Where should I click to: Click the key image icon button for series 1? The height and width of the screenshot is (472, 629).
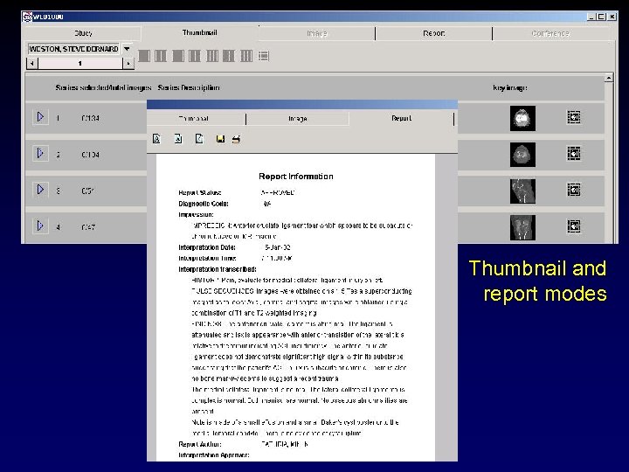point(574,117)
